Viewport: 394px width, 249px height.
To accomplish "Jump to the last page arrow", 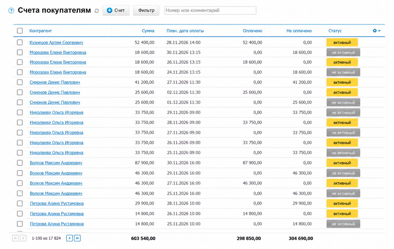I will coord(77,238).
